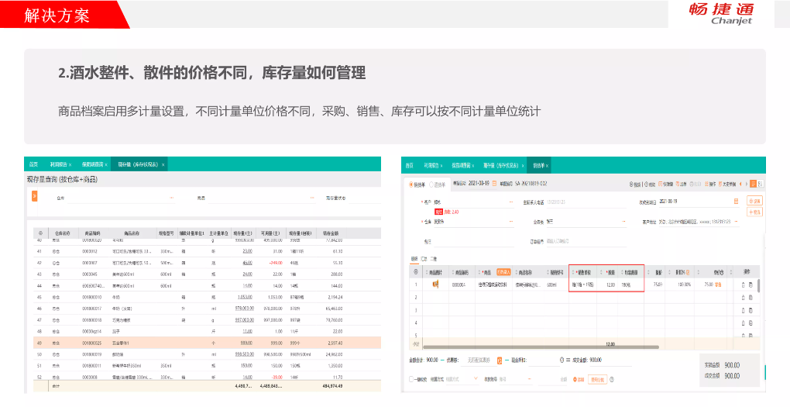
Task: Switch to 首页 tab in the sales order window
Action: point(410,165)
